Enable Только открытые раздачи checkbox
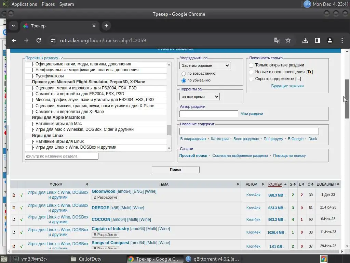This screenshot has width=350, height=263. 251,65
